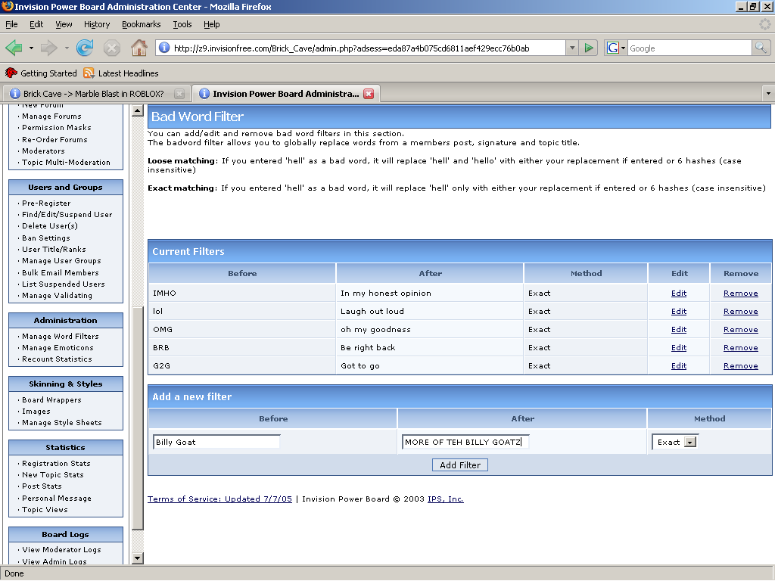775x581 pixels.
Task: Click the sidebar vertical scrollbar thumb
Action: tap(138, 418)
